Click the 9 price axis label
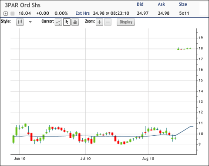The width and height of the screenshot is (209, 166). [x=200, y=144]
